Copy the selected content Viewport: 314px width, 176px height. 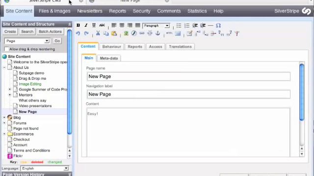106,33
